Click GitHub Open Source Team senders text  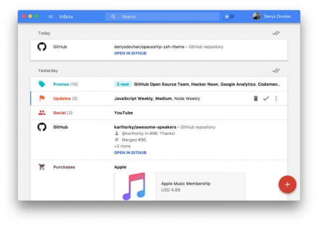(161, 84)
